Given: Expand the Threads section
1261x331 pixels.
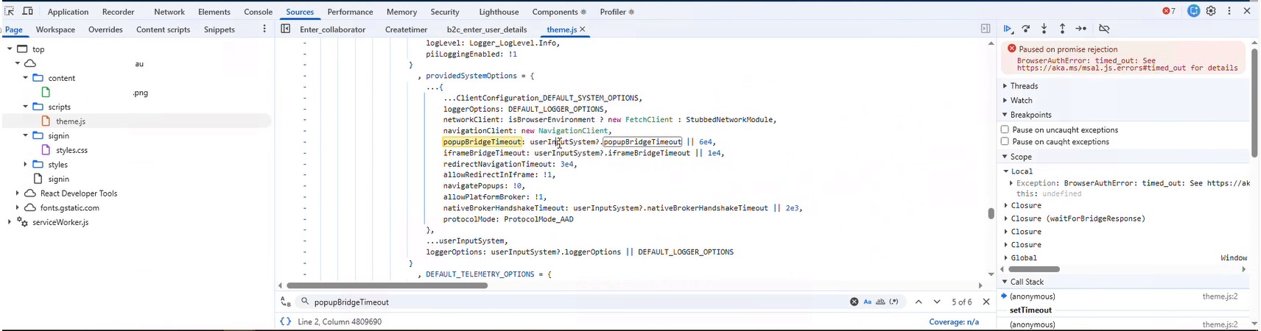Looking at the screenshot, I should pyautogui.click(x=1005, y=86).
